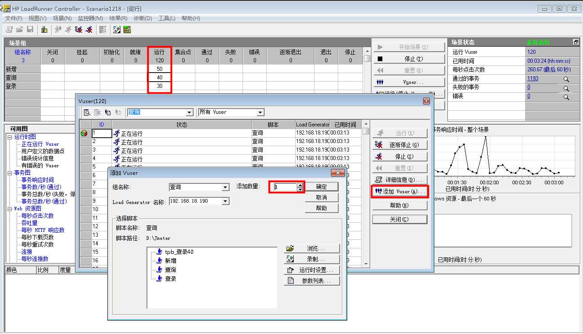The image size is (583, 334).
Task: Click the red-cross stop Vusers toolbar icon
Action: [x=89, y=30]
